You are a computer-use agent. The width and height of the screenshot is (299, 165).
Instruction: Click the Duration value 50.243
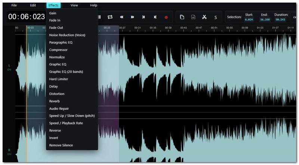pos(280,20)
